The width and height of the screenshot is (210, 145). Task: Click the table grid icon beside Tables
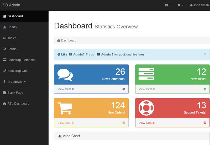point(5,38)
